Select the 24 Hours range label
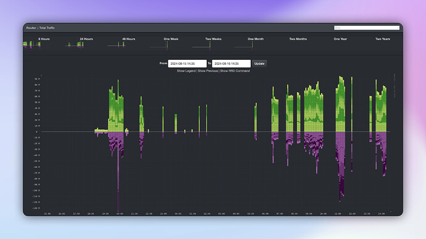This screenshot has width=426, height=239. click(x=86, y=39)
